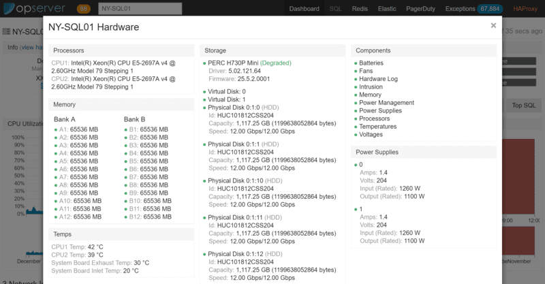Open the Dashboard tab
Image resolution: width=545 pixels, height=284 pixels.
pyautogui.click(x=304, y=9)
